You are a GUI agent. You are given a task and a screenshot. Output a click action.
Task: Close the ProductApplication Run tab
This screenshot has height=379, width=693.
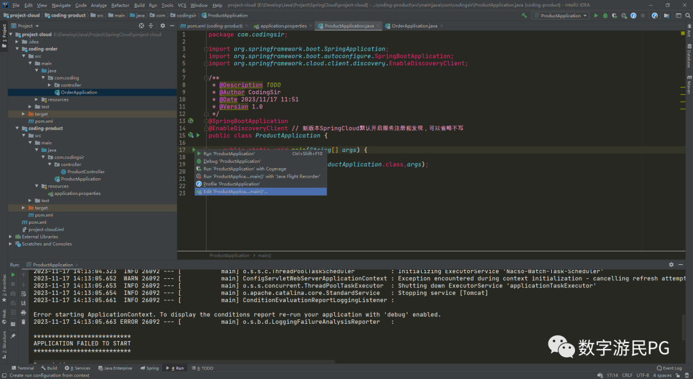[77, 265]
